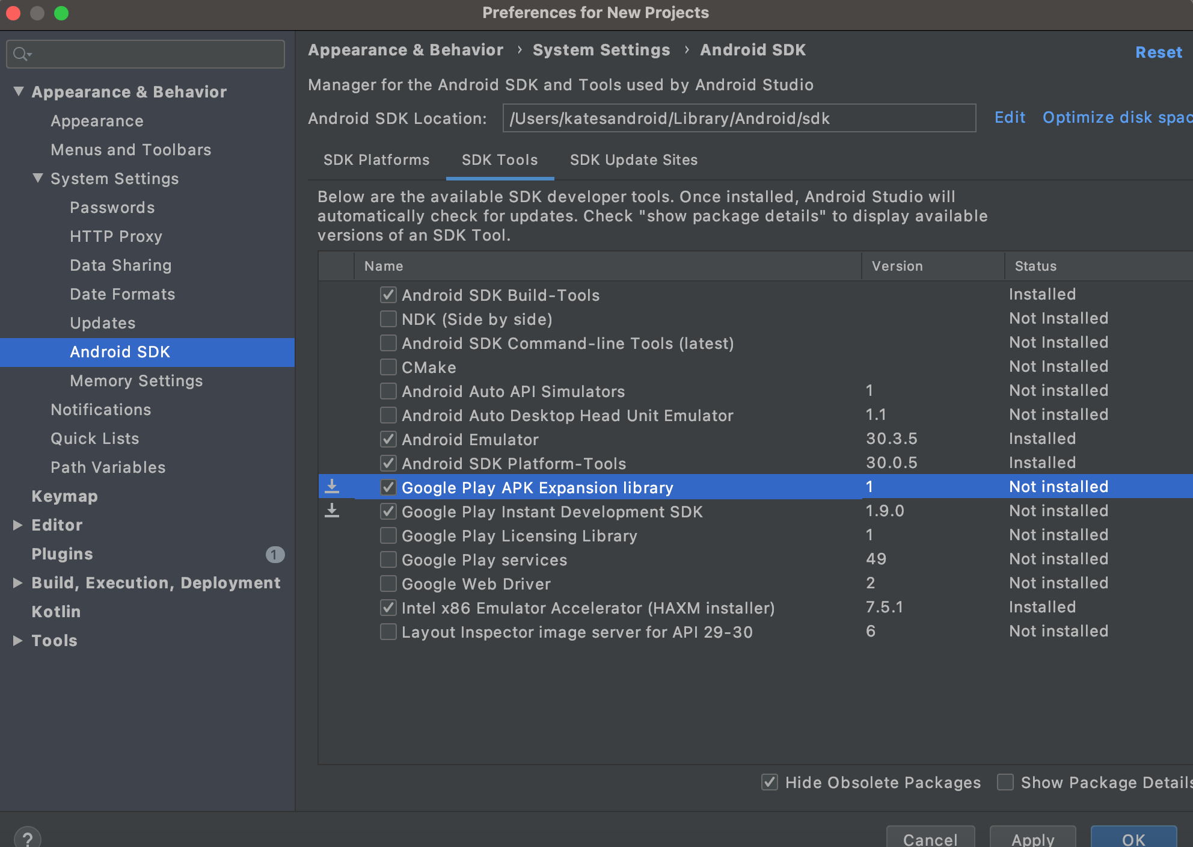
Task: Check the Show Package Details box
Action: (x=1005, y=782)
